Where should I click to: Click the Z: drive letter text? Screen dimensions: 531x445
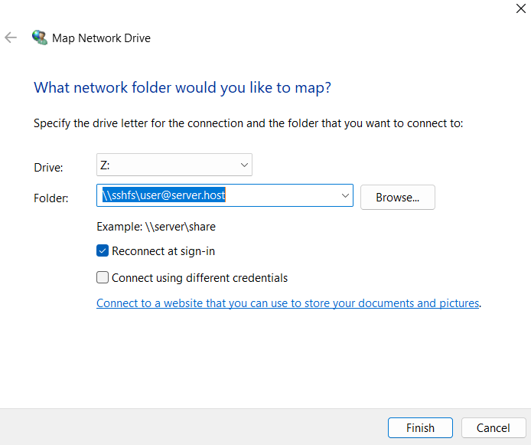click(105, 165)
